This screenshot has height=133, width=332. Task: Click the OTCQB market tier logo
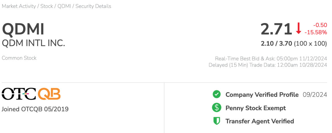tap(31, 94)
